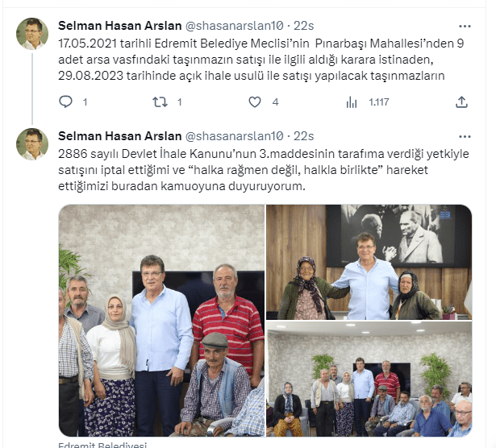Open more options for second tweet
Screen dimensions: 496x448
pos(465,137)
